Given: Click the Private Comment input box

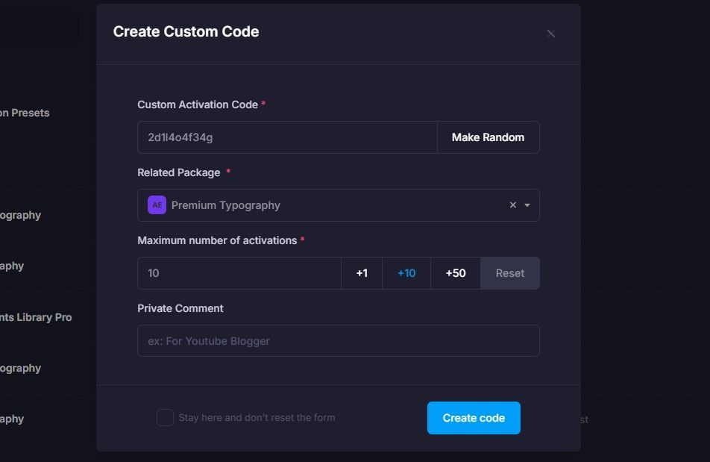Looking at the screenshot, I should click(x=338, y=340).
